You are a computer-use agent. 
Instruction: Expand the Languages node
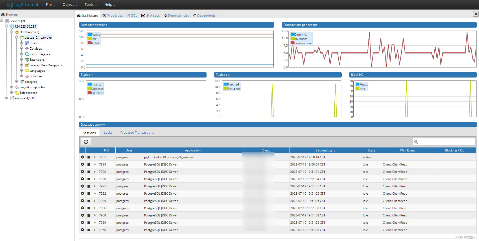(x=22, y=70)
